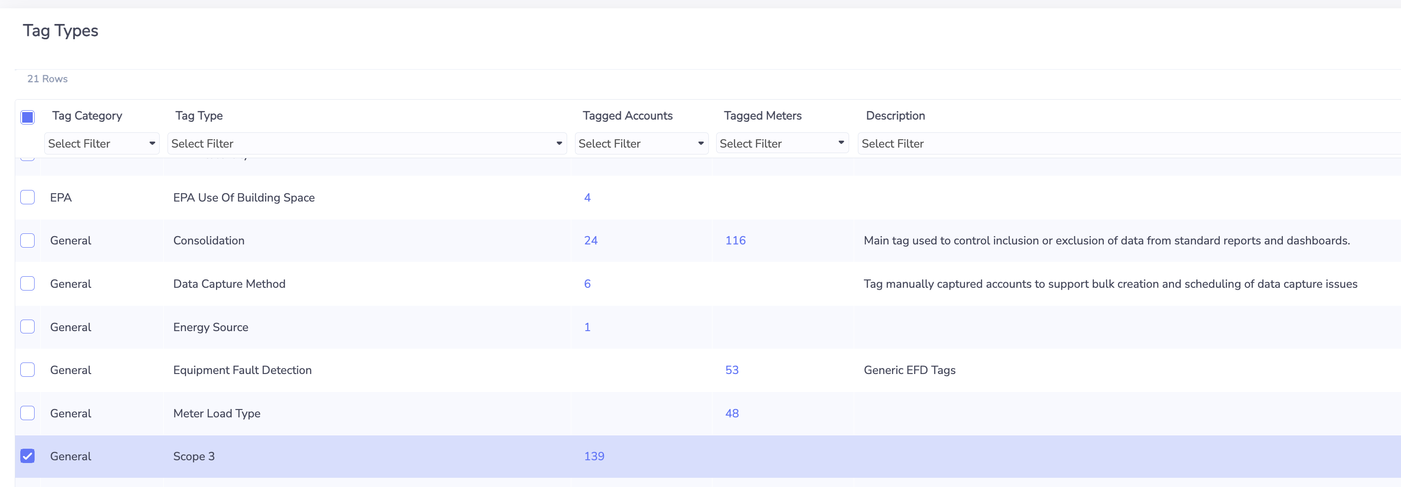
Task: Click the description beginning 'Tag manually captured accounts'
Action: (1111, 284)
